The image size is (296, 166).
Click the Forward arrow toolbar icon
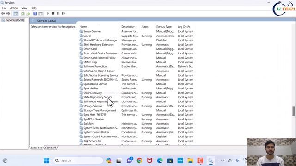coord(8,13)
